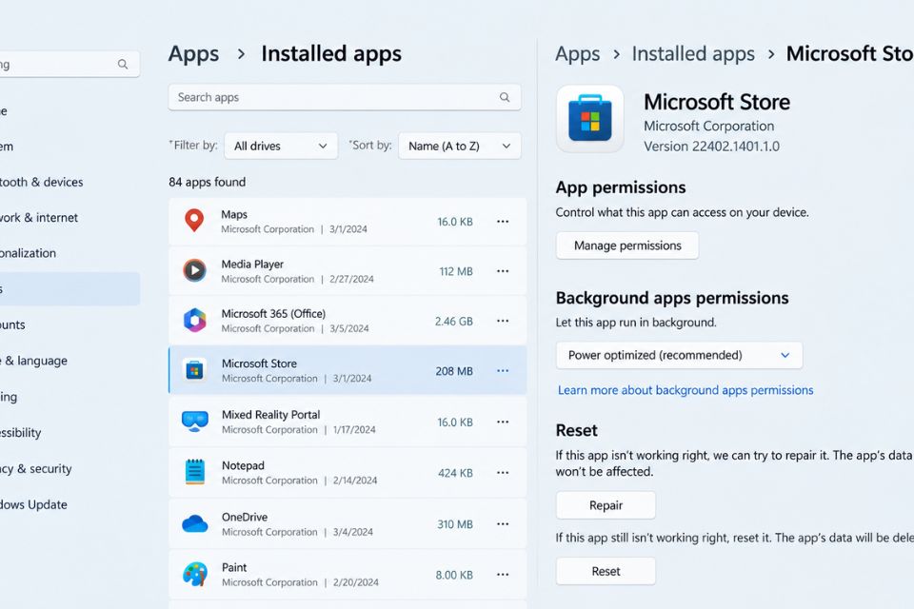This screenshot has height=609, width=914.
Task: Click the 8.00 KB size value
Action: pos(454,575)
